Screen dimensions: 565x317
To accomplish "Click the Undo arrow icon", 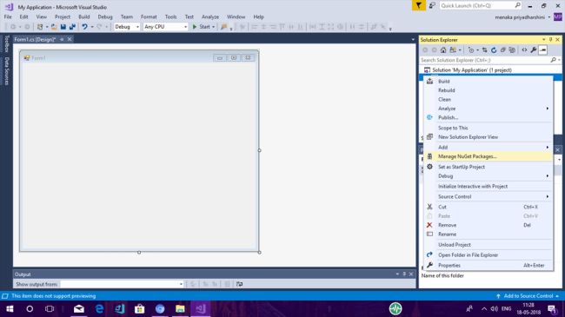I will tap(84, 27).
